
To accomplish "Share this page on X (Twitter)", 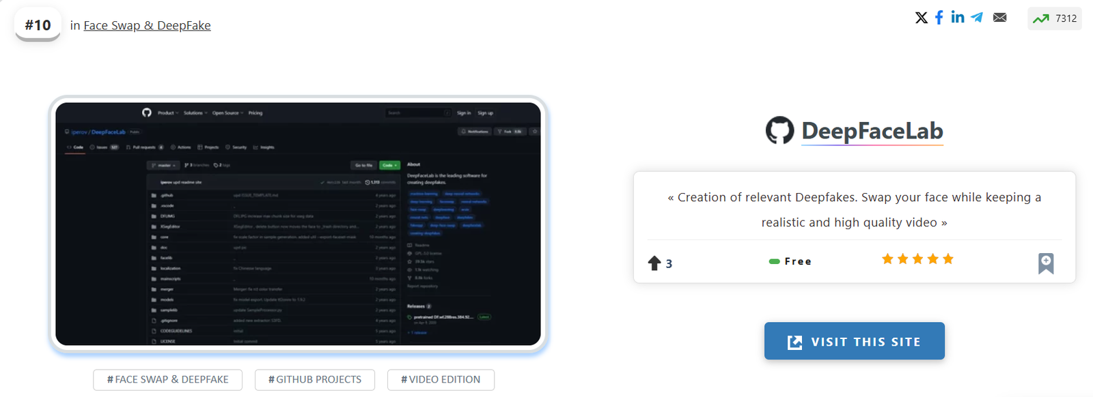I will click(921, 18).
